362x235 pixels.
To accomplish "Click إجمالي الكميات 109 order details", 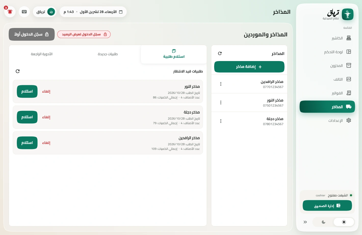I will (164, 149).
